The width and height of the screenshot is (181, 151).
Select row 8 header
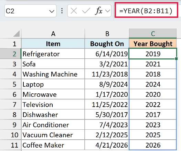[x=11, y=115]
